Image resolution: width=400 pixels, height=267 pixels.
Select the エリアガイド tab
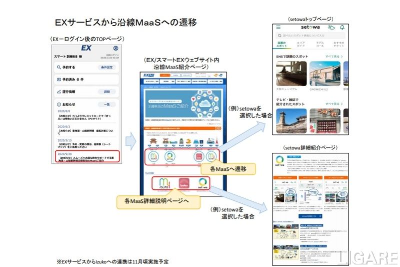(x=301, y=44)
